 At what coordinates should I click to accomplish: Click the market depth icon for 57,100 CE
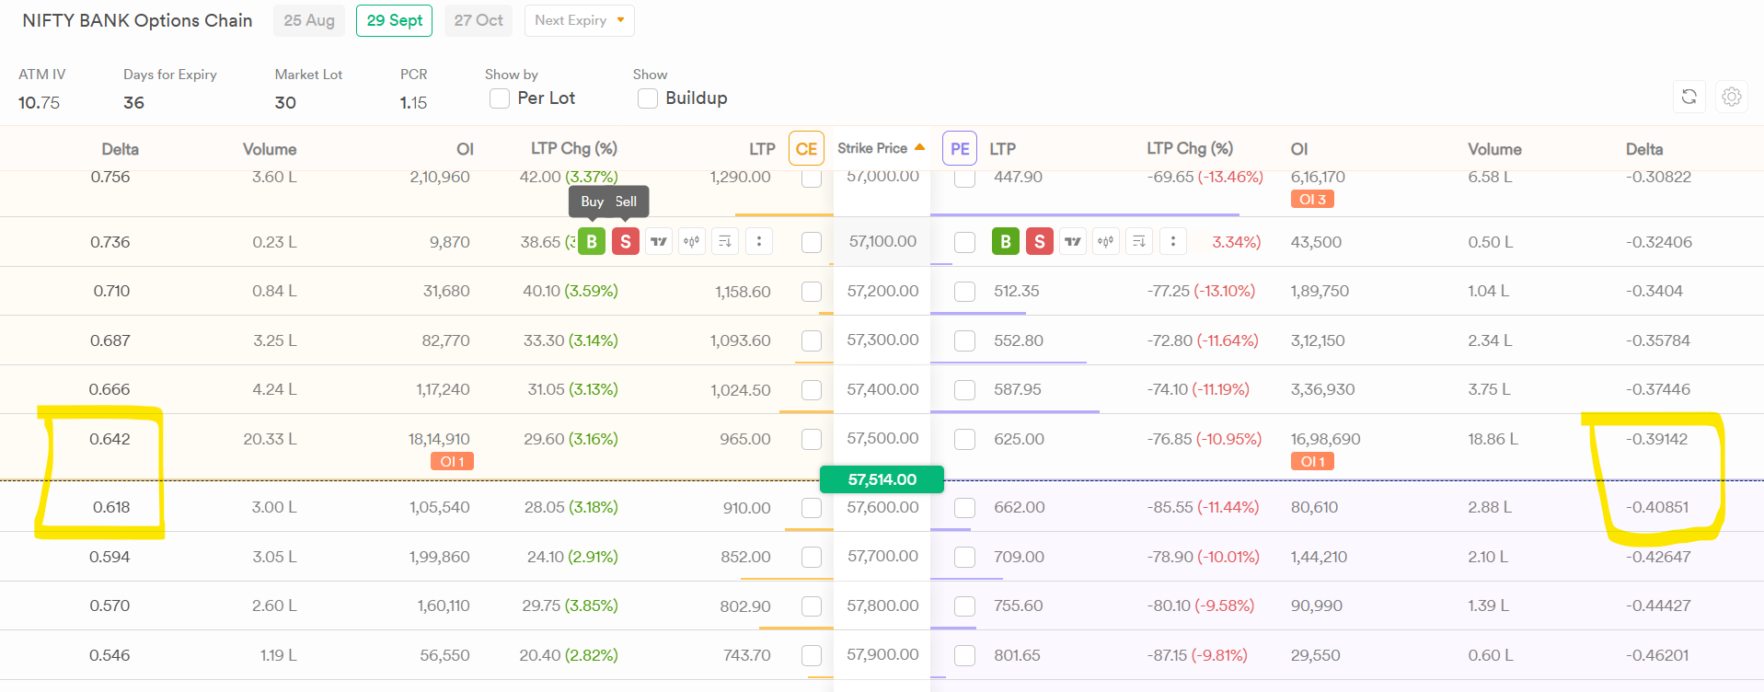pos(725,242)
